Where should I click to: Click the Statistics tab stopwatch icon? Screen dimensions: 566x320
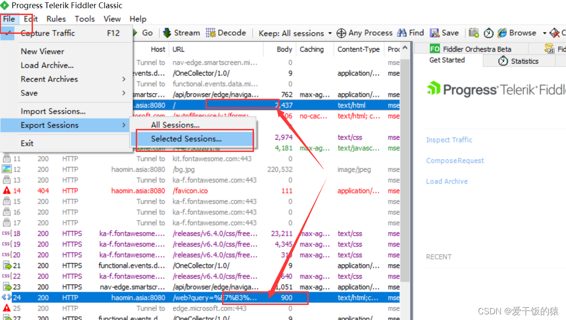(x=503, y=61)
